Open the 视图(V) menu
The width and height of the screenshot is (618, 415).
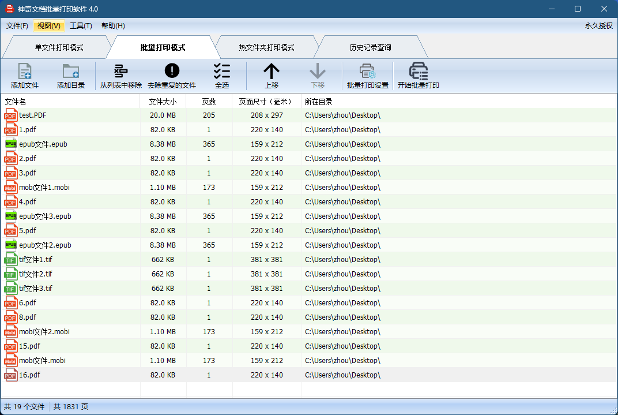48,25
